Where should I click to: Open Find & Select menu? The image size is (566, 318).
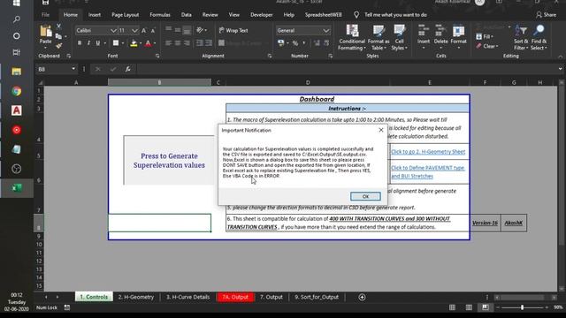point(539,37)
